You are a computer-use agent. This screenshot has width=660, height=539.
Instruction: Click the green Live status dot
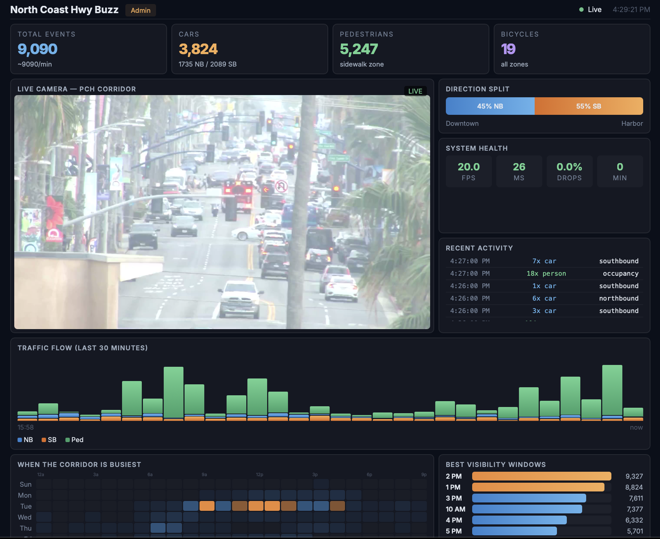(x=582, y=10)
